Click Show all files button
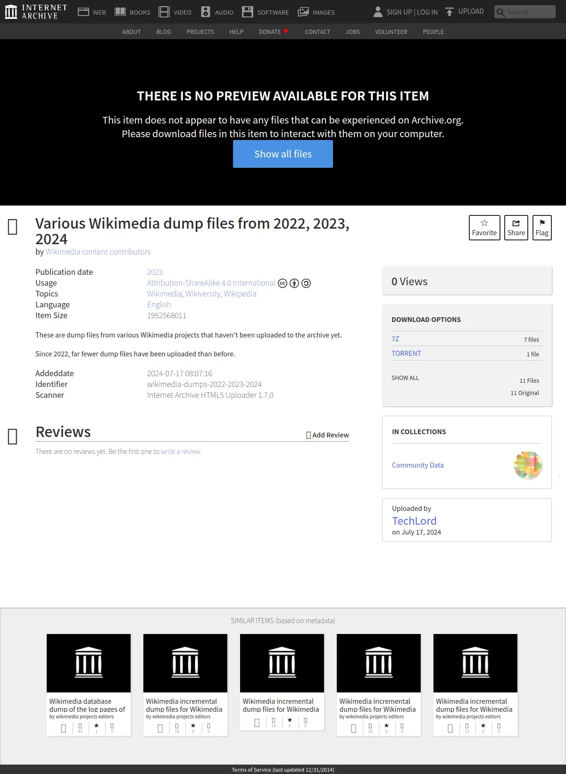The width and height of the screenshot is (566, 774). pyautogui.click(x=283, y=154)
